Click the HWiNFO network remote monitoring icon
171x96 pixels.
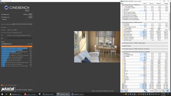point(145,91)
